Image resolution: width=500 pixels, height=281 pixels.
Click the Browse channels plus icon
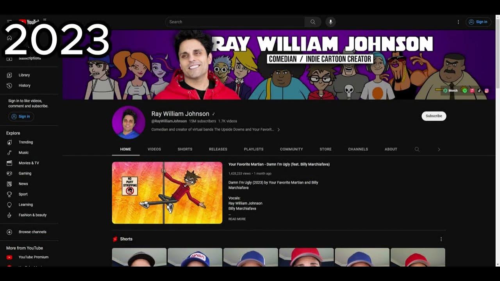click(9, 232)
